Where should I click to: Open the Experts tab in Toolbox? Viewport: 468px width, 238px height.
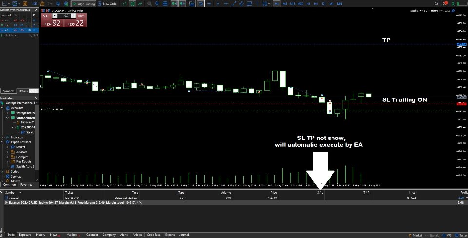coord(170,235)
